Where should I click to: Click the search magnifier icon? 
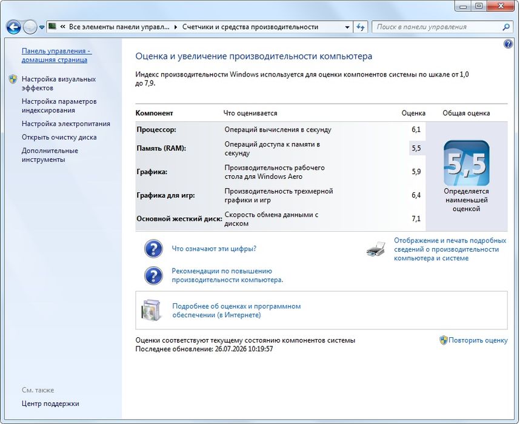(x=505, y=27)
